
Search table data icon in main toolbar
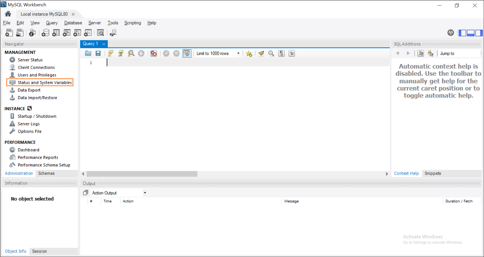tap(100, 33)
